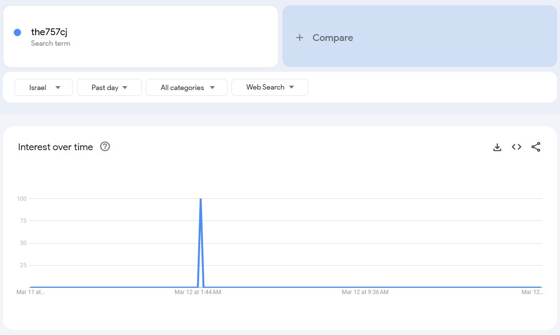Change the Past day time range
560x335 pixels.
coord(109,88)
